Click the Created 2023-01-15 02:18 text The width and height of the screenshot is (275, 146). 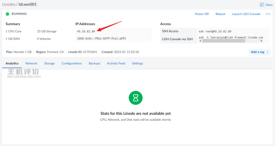[120, 52]
